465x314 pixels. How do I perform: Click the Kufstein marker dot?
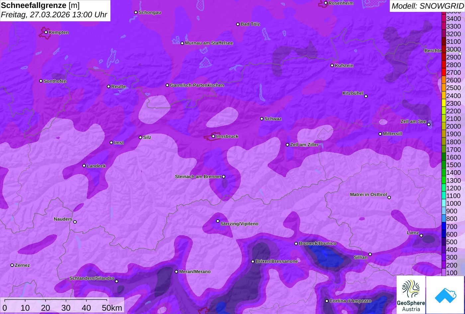point(332,65)
